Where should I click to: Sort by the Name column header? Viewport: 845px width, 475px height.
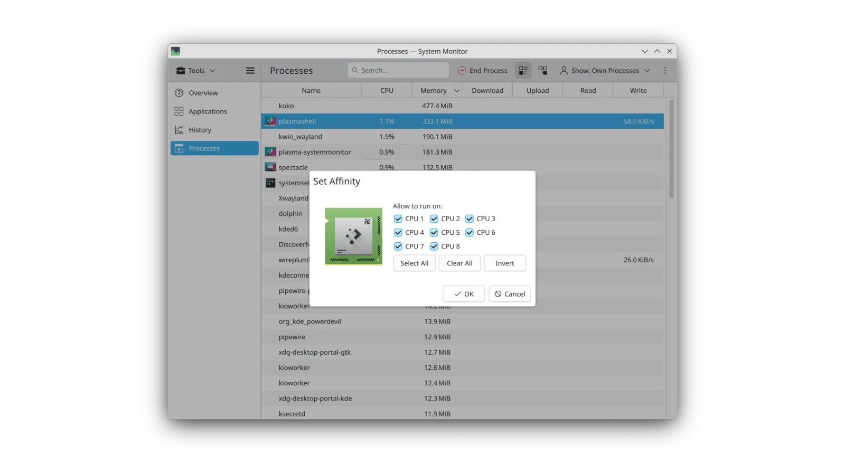click(x=311, y=91)
